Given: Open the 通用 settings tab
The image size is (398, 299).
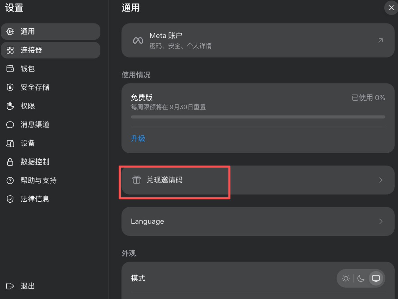Looking at the screenshot, I should 50,31.
